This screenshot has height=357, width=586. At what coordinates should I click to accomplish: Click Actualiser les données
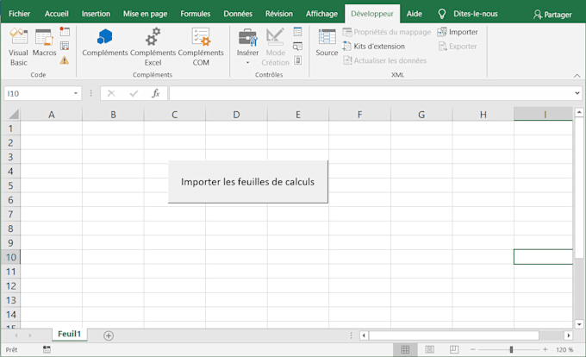384,60
